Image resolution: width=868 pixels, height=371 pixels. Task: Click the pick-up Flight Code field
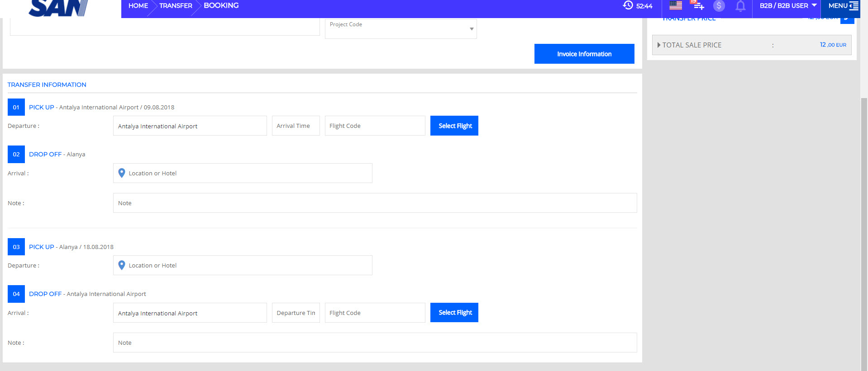[x=375, y=126]
